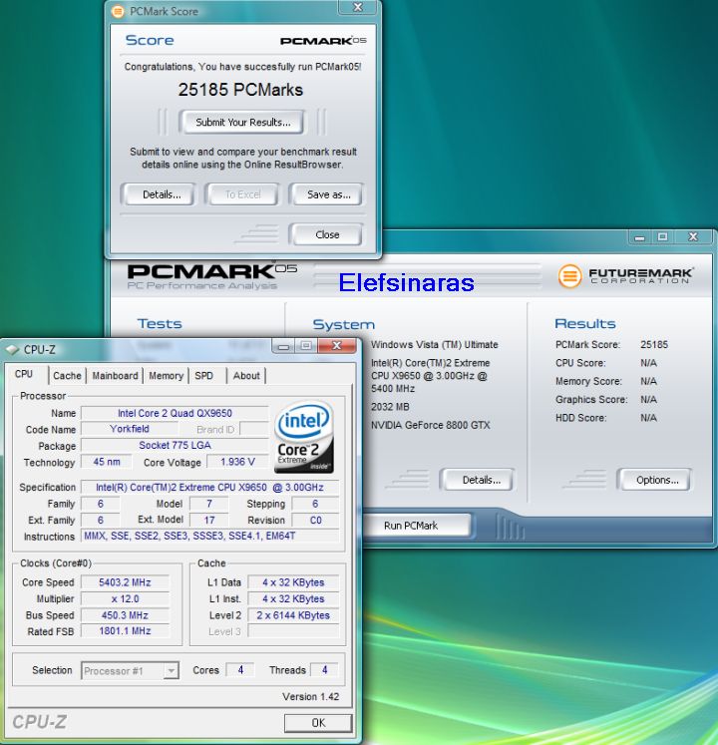Close the PCMark05 main window
Image resolution: width=718 pixels, height=745 pixels.
(x=693, y=236)
